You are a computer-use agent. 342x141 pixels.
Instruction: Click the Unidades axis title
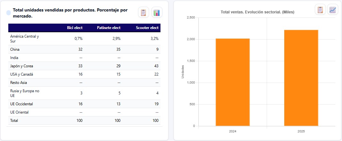183,72
